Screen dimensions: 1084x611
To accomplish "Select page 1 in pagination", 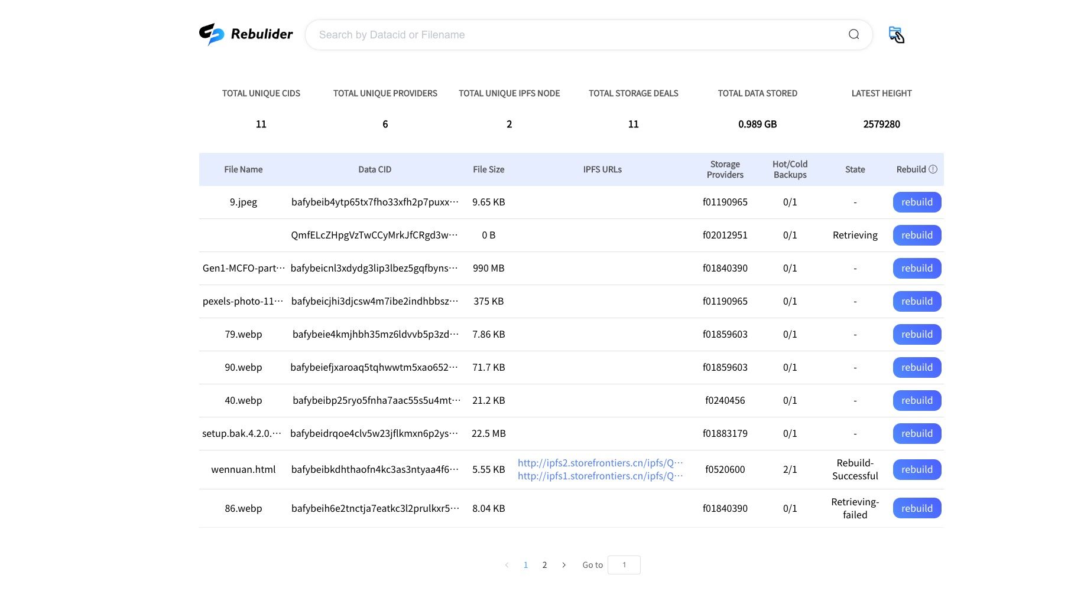I will 525,565.
